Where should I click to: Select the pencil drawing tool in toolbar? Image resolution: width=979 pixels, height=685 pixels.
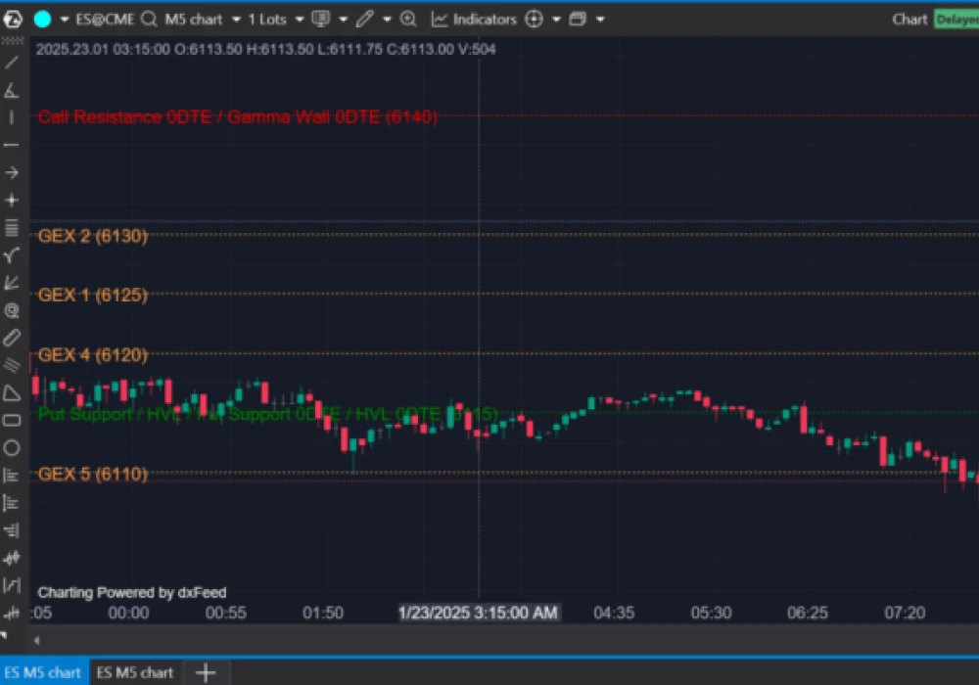click(364, 20)
